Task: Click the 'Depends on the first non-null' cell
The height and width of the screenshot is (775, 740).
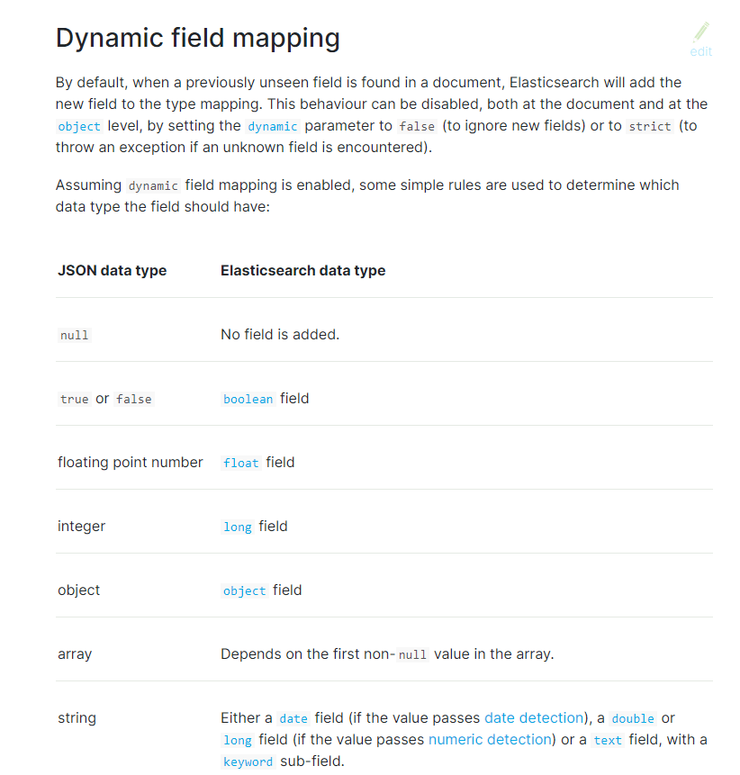Action: pos(387,653)
